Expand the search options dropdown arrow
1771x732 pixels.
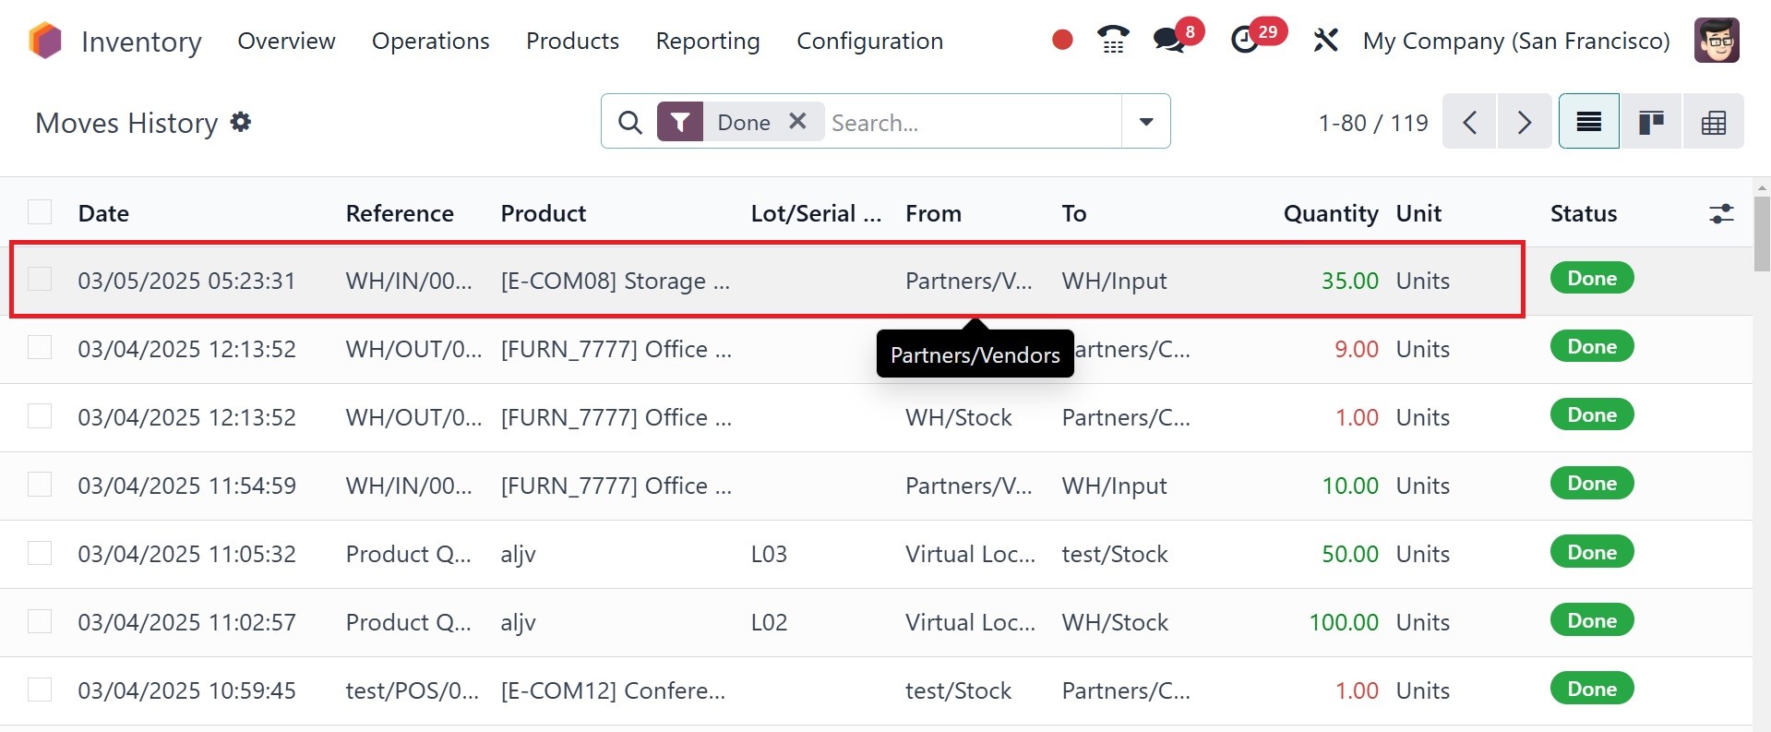tap(1146, 122)
